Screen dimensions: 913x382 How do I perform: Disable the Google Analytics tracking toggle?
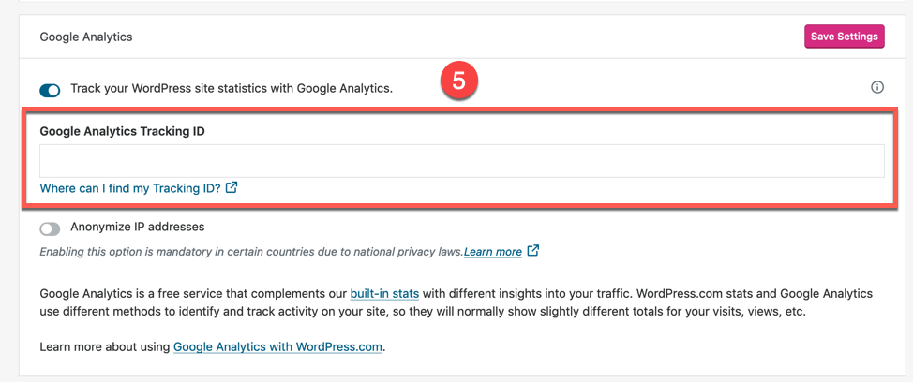pyautogui.click(x=50, y=90)
